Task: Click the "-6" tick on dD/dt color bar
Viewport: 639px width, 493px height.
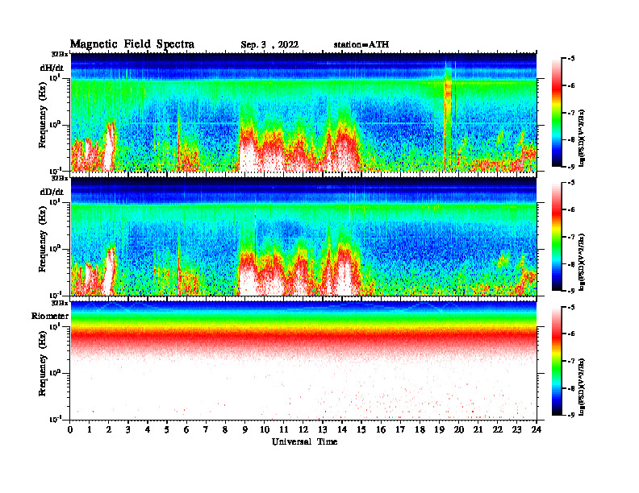Action: 571,210
